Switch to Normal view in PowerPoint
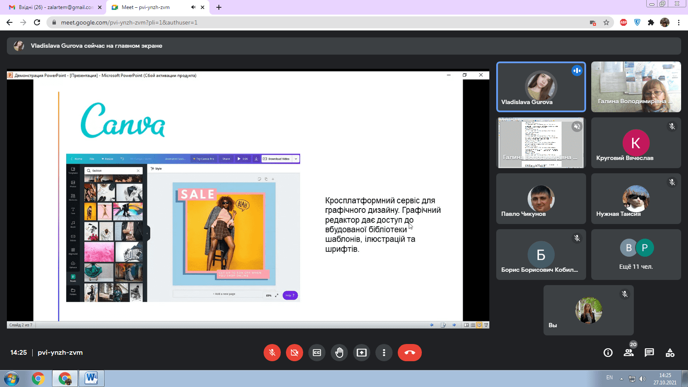 point(467,325)
